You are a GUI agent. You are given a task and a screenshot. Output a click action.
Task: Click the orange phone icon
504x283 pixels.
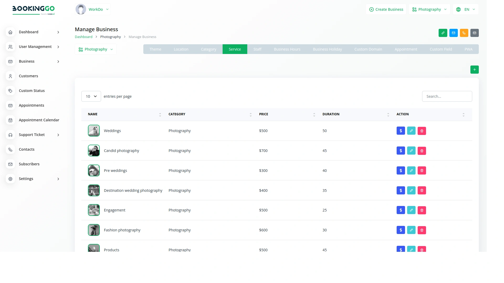pyautogui.click(x=464, y=33)
